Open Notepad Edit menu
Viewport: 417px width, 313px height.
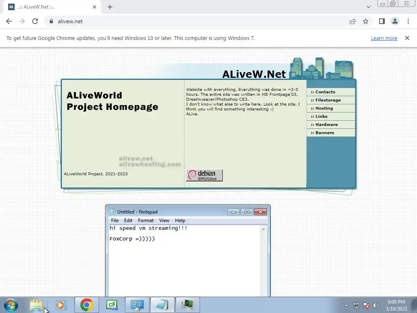pos(128,220)
